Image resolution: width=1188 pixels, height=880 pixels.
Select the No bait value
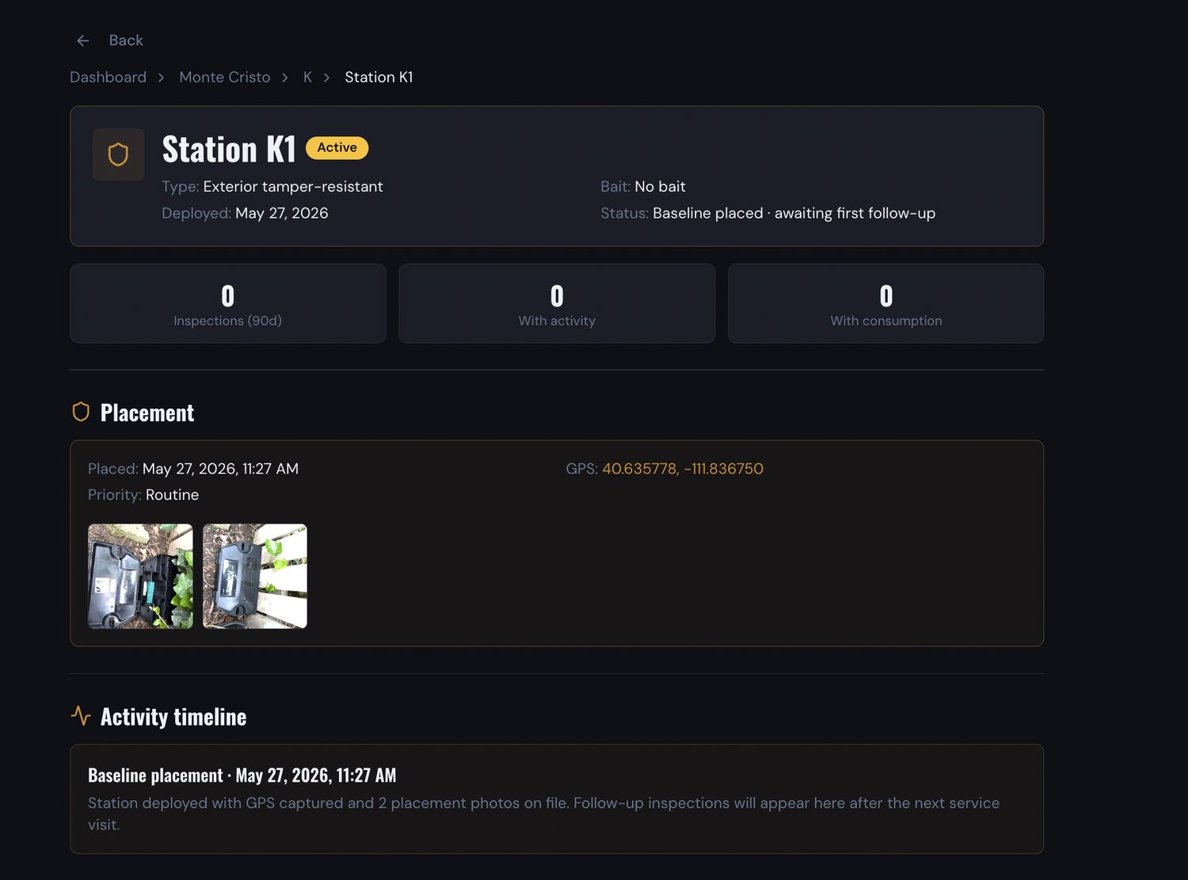[660, 187]
